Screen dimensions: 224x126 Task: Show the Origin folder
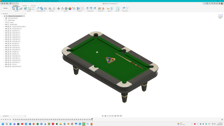6,22
